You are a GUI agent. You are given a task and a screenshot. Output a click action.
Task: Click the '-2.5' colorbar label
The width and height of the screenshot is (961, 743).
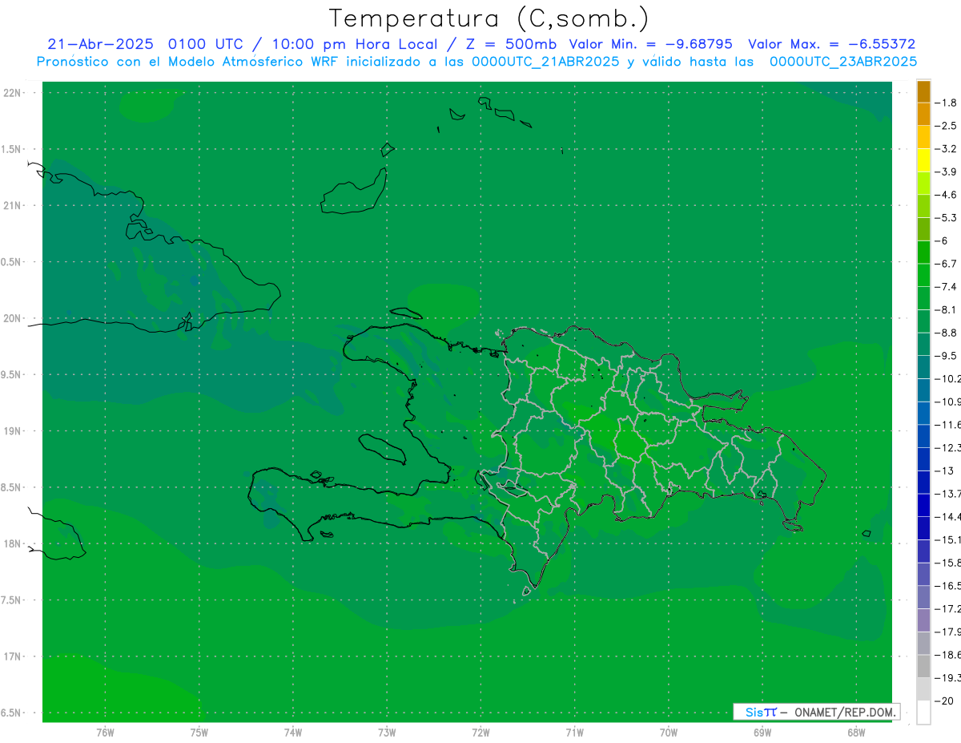947,126
